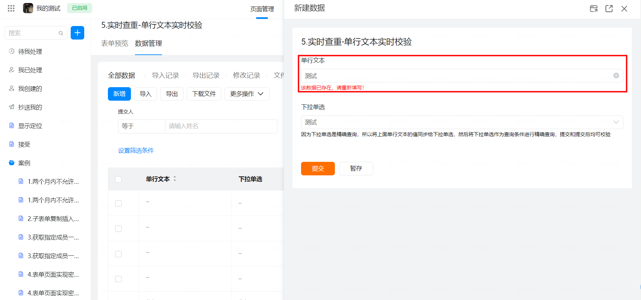
Task: Open the 导出记录 tab
Action: (206, 75)
